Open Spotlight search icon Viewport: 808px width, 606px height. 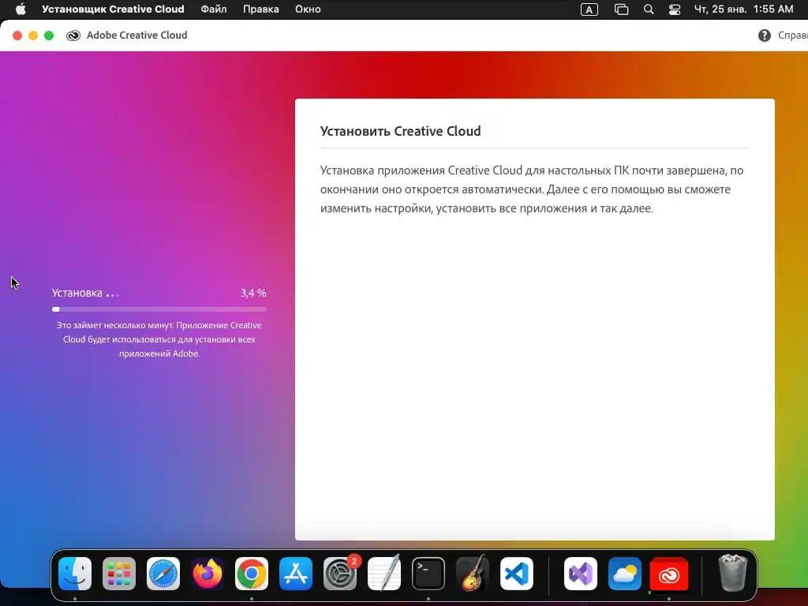[649, 9]
